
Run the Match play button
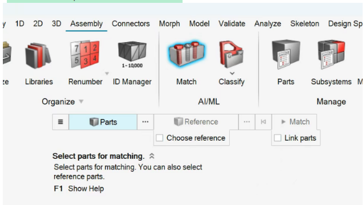[294, 122]
